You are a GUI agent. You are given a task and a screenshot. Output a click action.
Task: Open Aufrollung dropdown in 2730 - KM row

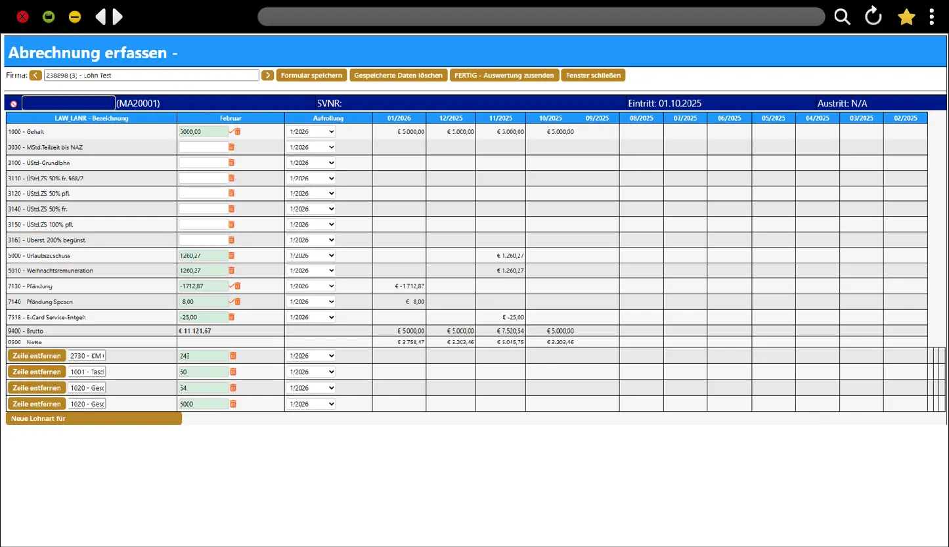point(311,355)
